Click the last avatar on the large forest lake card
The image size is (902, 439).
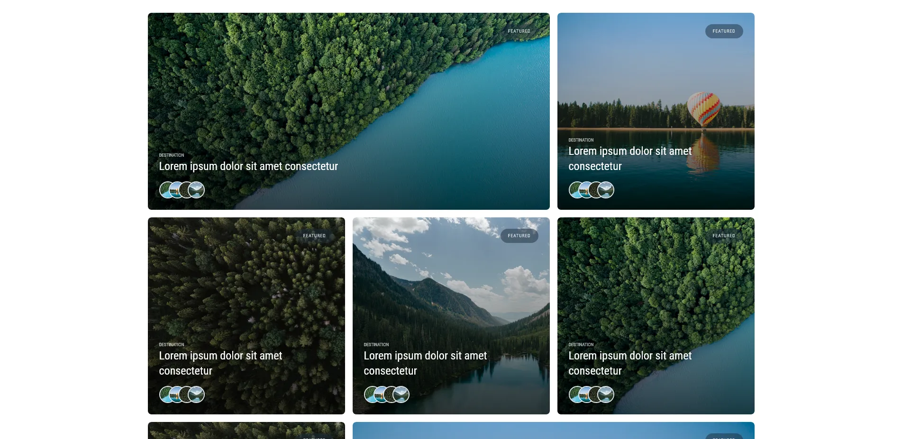(196, 190)
